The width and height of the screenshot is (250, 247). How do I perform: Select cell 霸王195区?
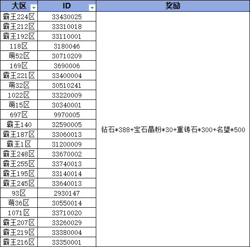tap(19, 173)
